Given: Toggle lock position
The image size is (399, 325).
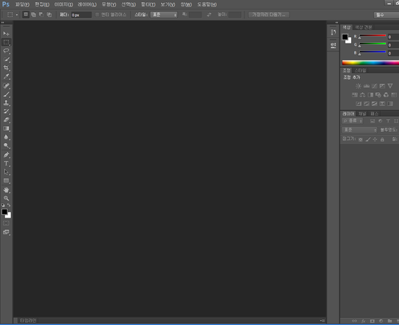Looking at the screenshot, I should (x=375, y=139).
